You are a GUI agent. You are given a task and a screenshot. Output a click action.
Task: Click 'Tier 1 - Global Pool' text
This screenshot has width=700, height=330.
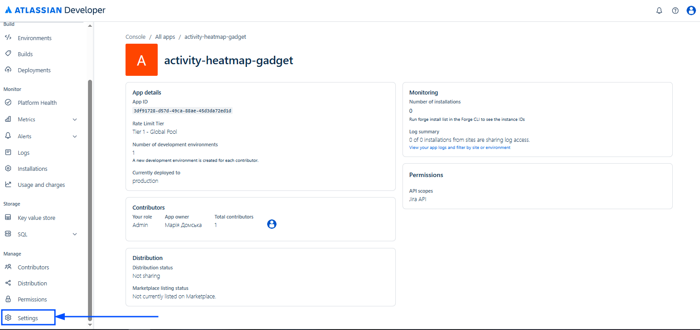155,132
